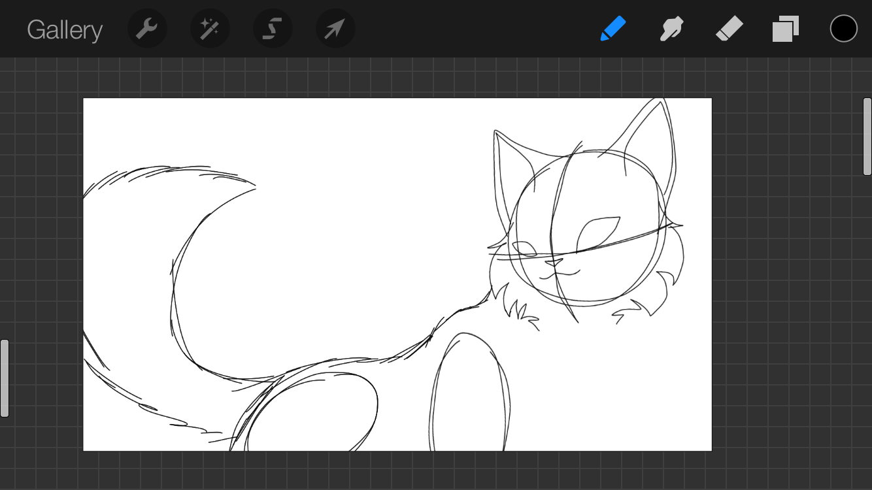
Task: Open the black color picker circle
Action: tap(843, 29)
